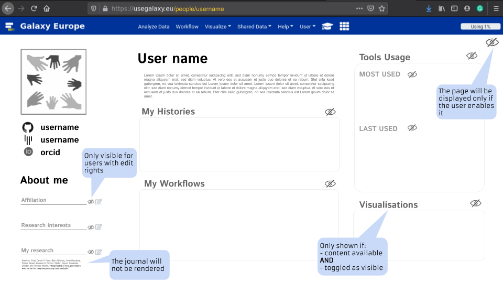Edit Affiliation using pencil icon

pyautogui.click(x=99, y=201)
